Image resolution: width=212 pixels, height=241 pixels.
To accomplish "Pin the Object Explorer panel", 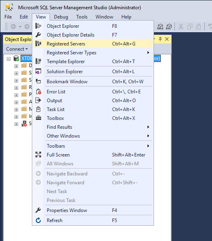I will click(x=160, y=39).
